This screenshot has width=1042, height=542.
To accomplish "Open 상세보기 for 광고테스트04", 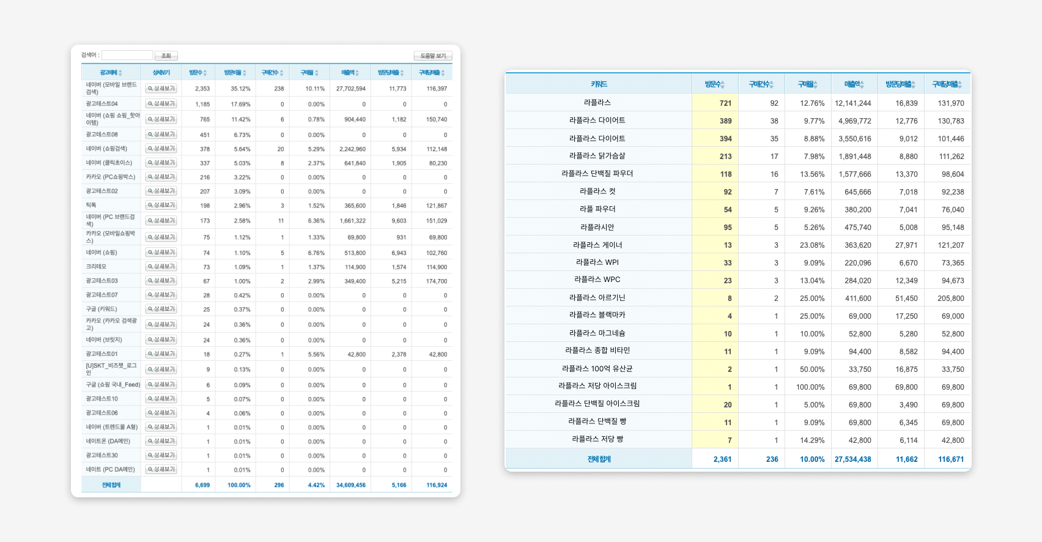I will 161,104.
